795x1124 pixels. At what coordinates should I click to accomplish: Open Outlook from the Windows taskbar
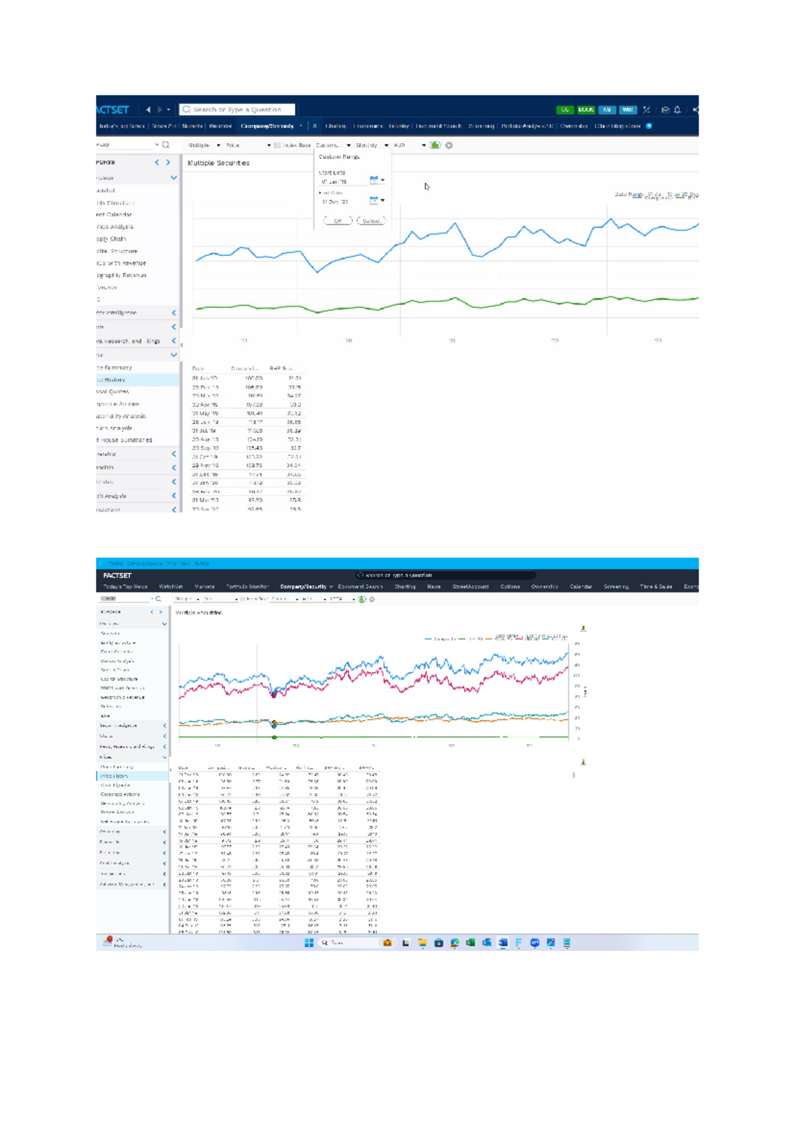coord(487,942)
